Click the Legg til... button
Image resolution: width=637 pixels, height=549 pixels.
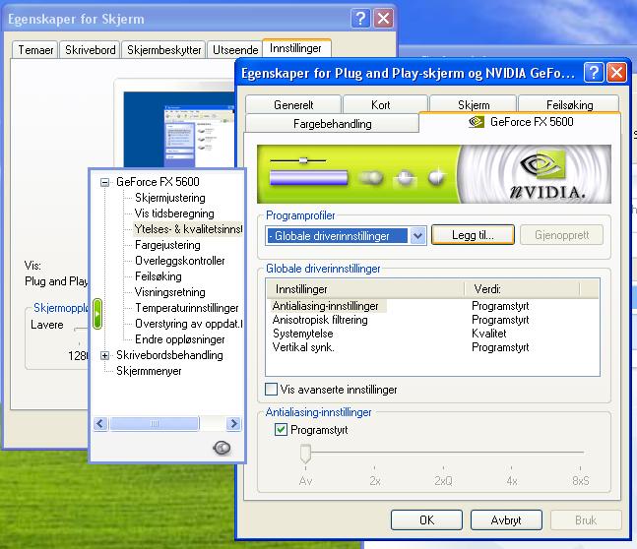(x=473, y=235)
